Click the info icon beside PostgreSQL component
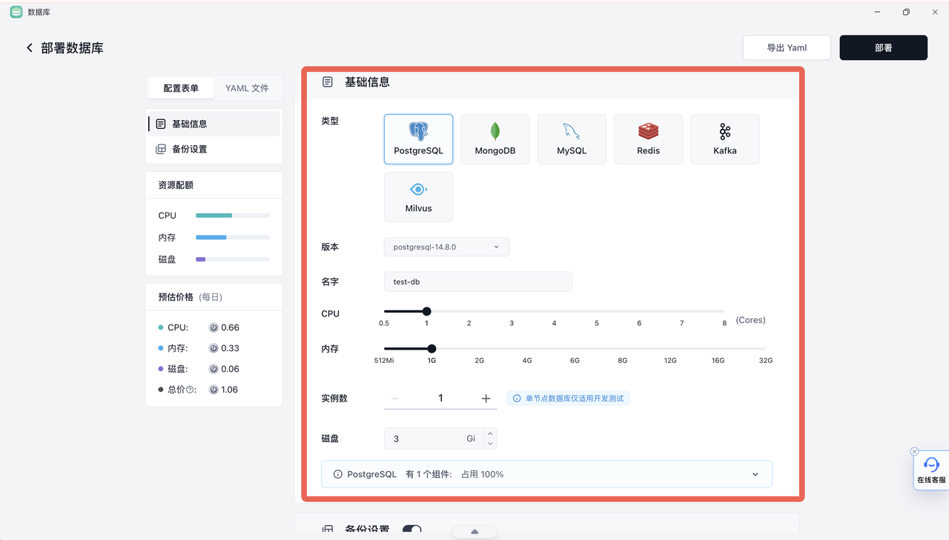Image resolution: width=949 pixels, height=540 pixels. pyautogui.click(x=337, y=474)
